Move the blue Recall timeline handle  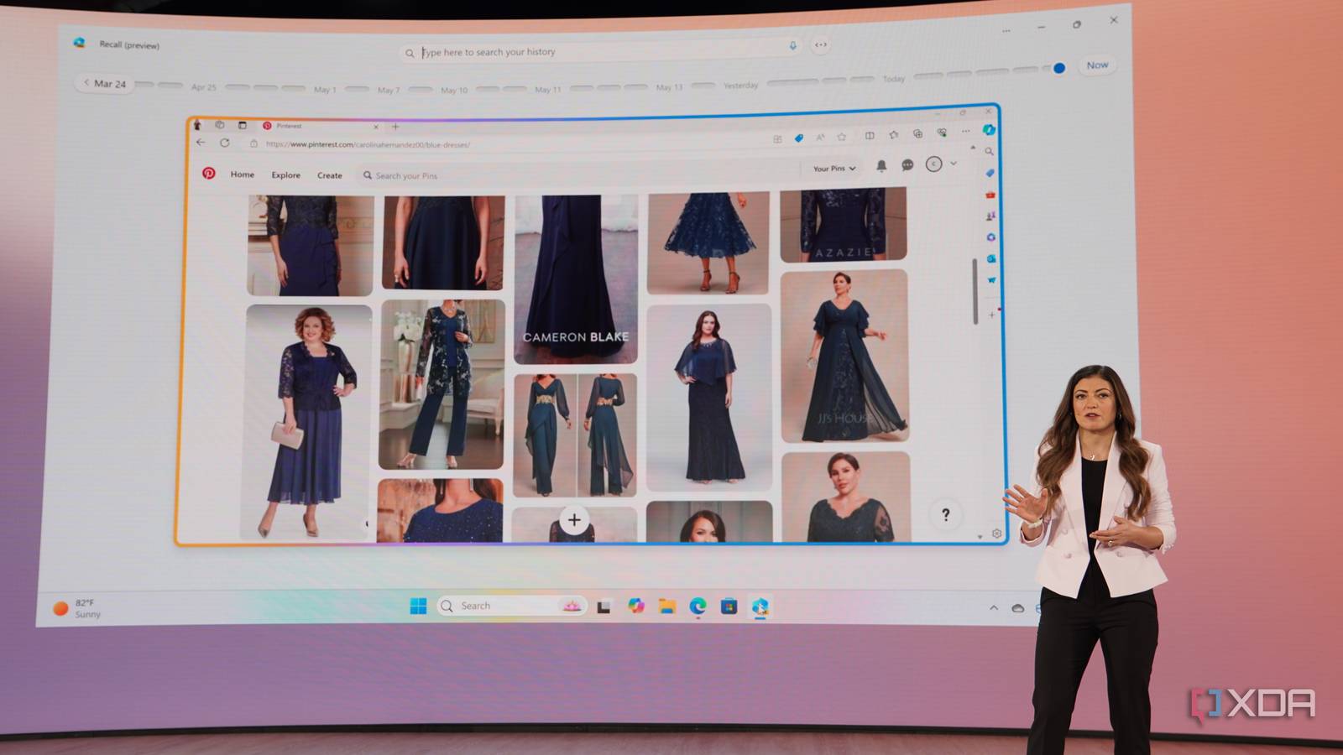[x=1059, y=68]
